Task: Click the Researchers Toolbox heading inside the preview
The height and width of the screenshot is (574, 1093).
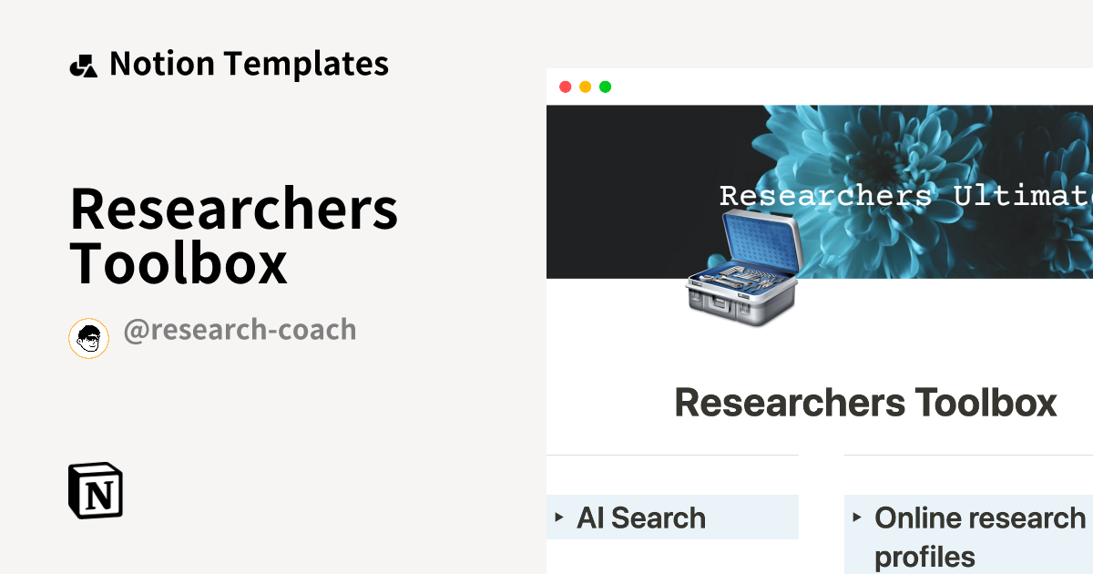Action: [x=865, y=402]
